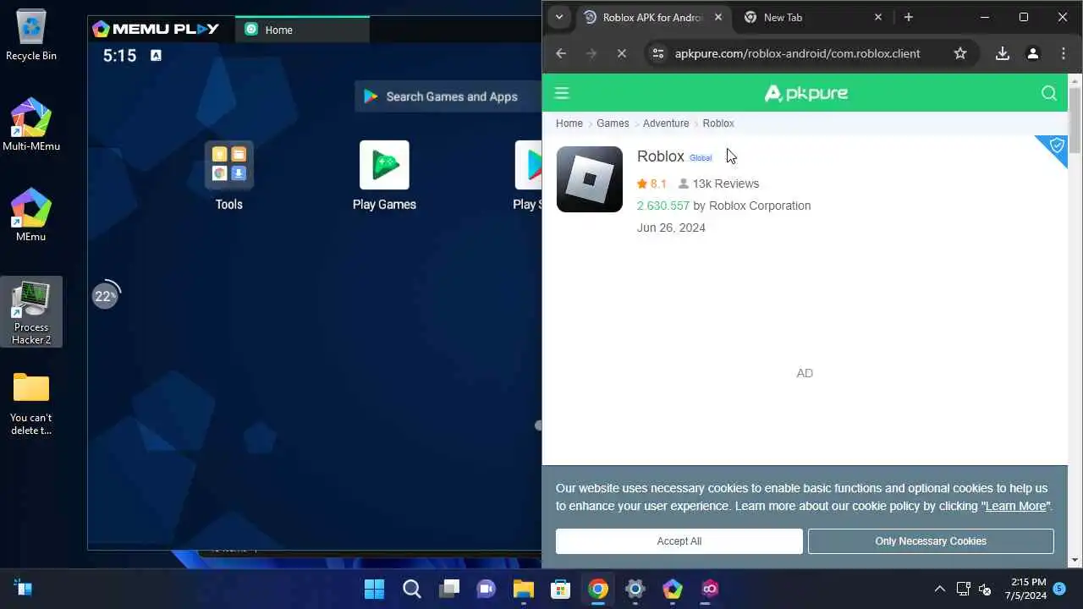Select the Process Hacker 2 shortcut
This screenshot has width=1083, height=609.
point(31,311)
